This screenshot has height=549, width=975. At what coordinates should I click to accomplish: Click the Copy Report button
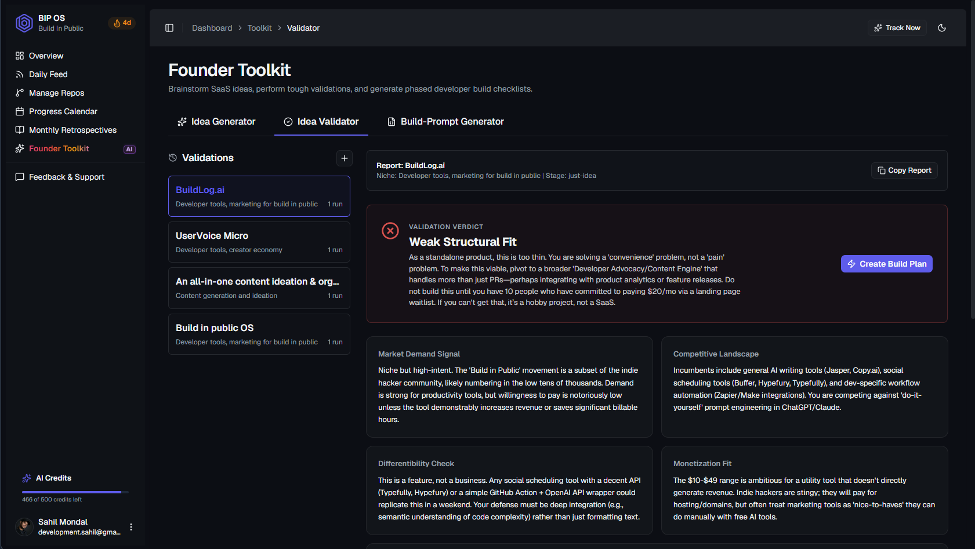(x=904, y=170)
